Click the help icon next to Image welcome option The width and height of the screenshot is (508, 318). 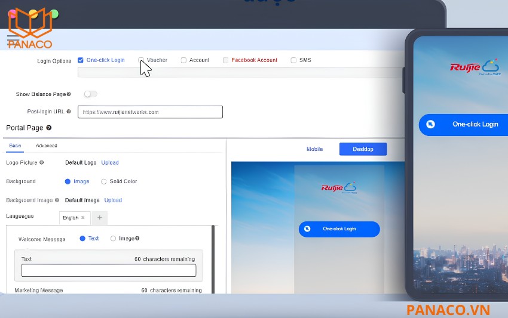click(x=137, y=239)
